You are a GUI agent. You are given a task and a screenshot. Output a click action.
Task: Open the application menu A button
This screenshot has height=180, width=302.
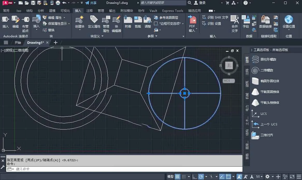[x=8, y=3]
